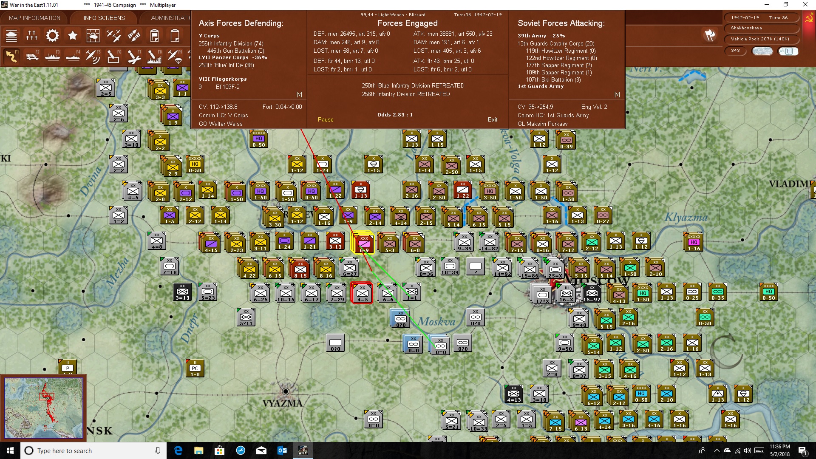Select F6 bomb unit mode
This screenshot has height=459, width=816.
[x=113, y=56]
